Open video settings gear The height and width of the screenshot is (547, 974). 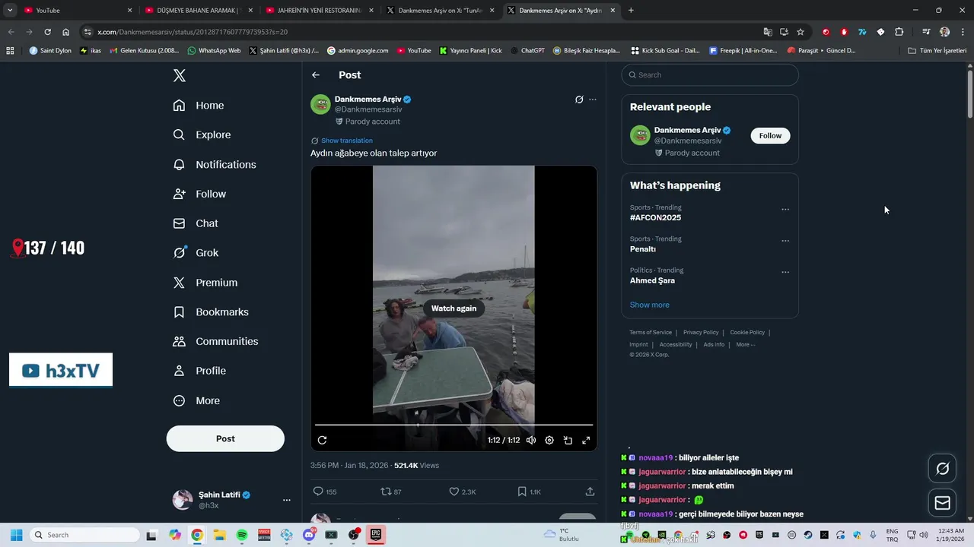pyautogui.click(x=549, y=440)
